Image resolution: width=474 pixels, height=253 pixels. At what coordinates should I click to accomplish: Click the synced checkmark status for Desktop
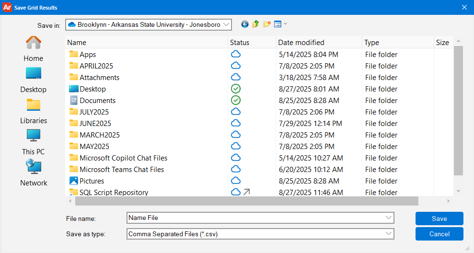point(236,89)
